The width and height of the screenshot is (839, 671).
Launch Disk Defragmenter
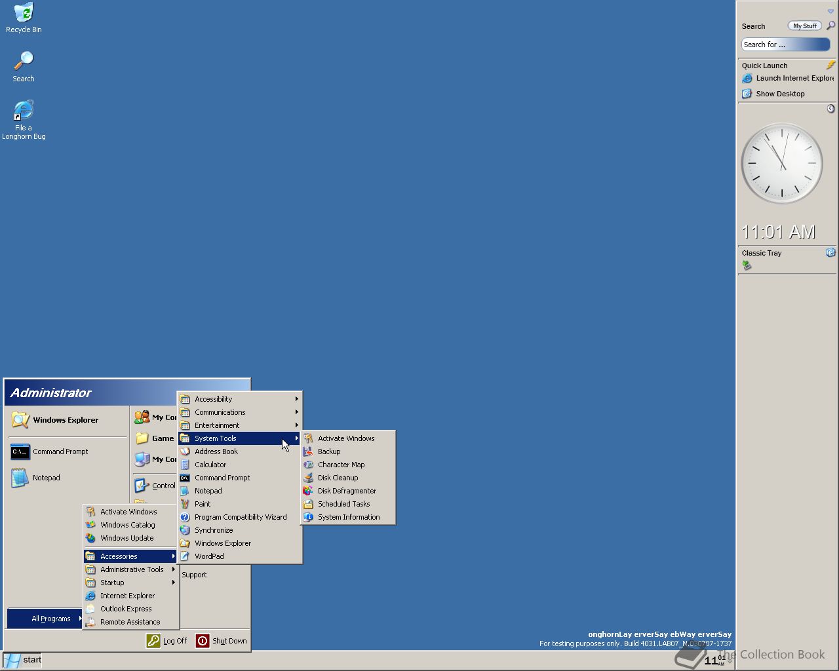click(x=348, y=491)
